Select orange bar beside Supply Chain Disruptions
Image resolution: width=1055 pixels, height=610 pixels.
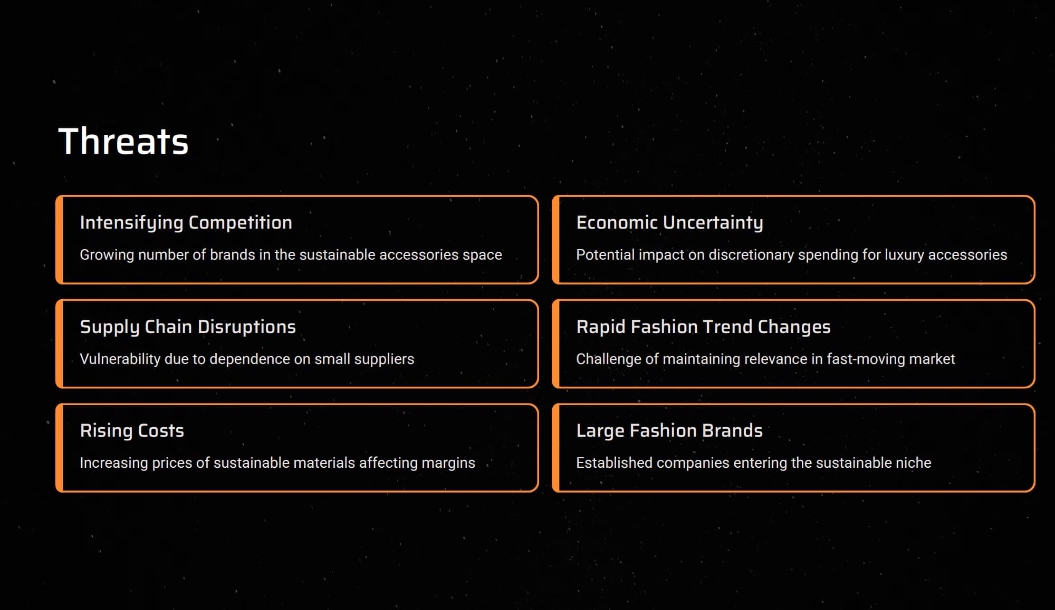[x=60, y=344]
